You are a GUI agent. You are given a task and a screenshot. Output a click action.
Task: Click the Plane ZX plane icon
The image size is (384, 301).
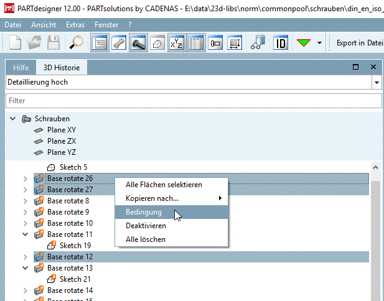point(39,141)
